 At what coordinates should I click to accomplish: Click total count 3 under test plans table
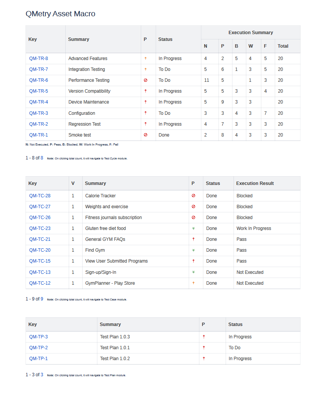[x=42, y=375]
